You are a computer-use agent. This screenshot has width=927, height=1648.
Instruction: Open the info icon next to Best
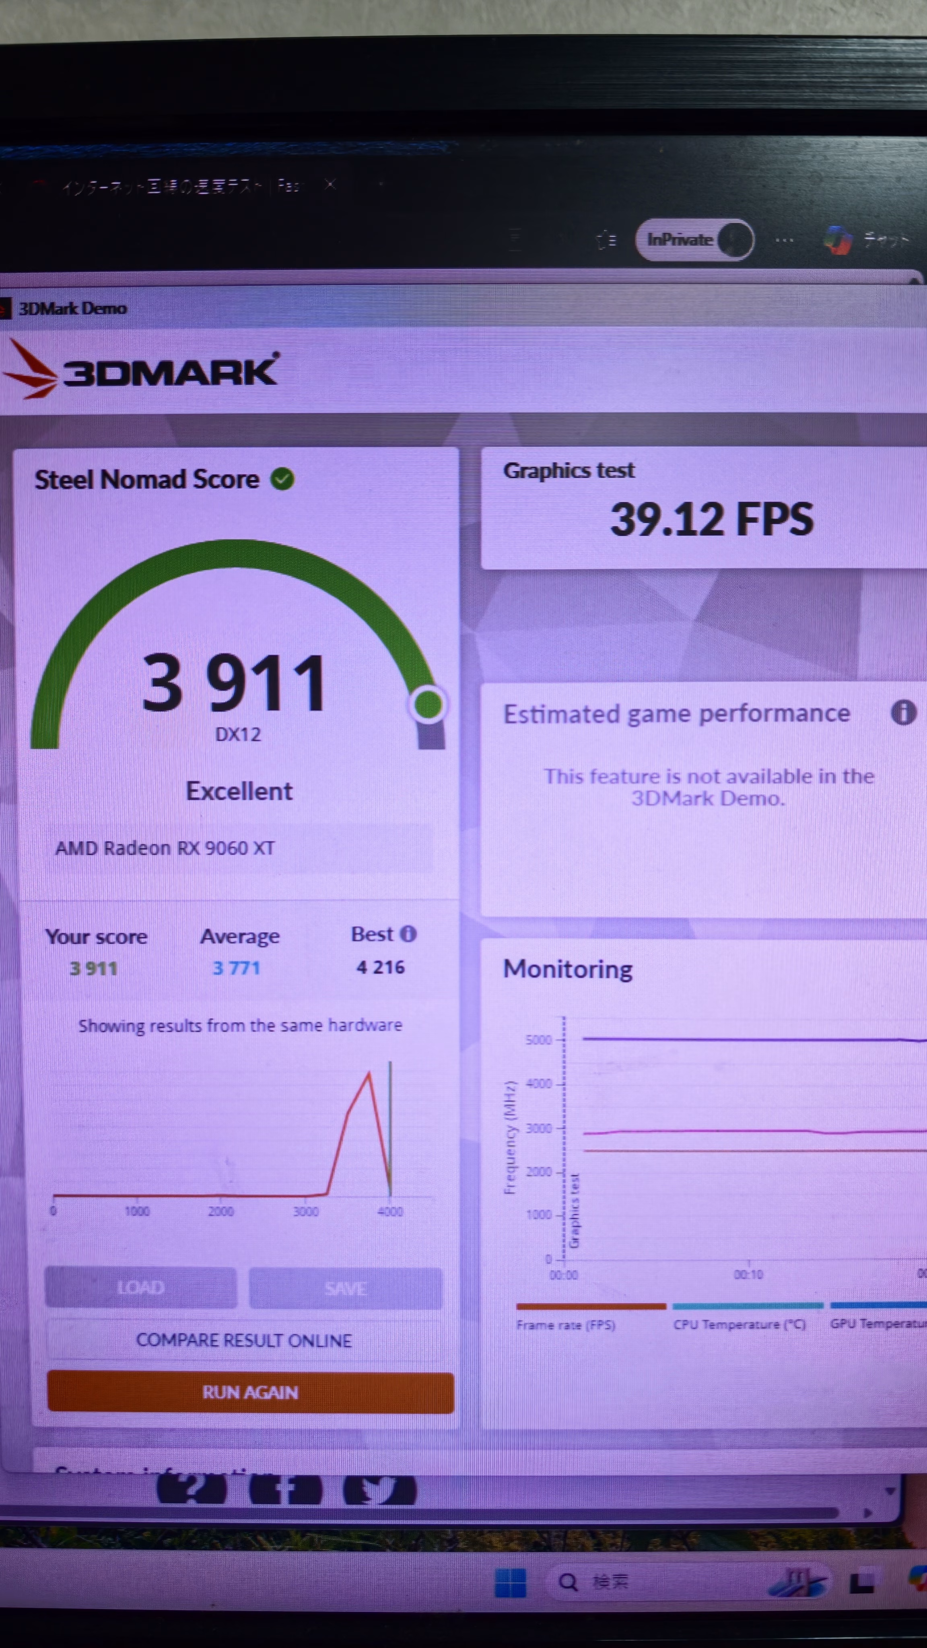pyautogui.click(x=408, y=934)
